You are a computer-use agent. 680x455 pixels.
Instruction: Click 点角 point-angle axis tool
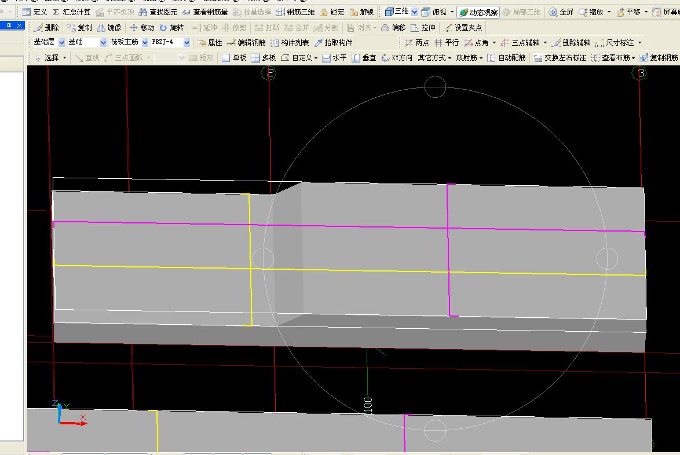476,42
